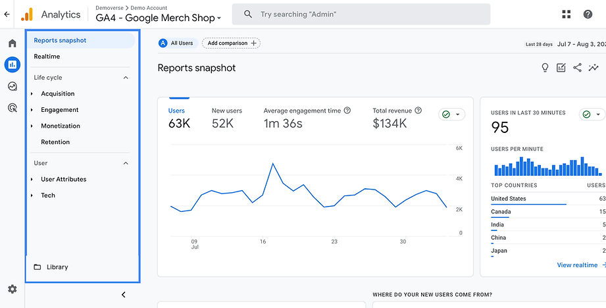Click the Library folder icon
The width and height of the screenshot is (606, 308).
coord(37,267)
